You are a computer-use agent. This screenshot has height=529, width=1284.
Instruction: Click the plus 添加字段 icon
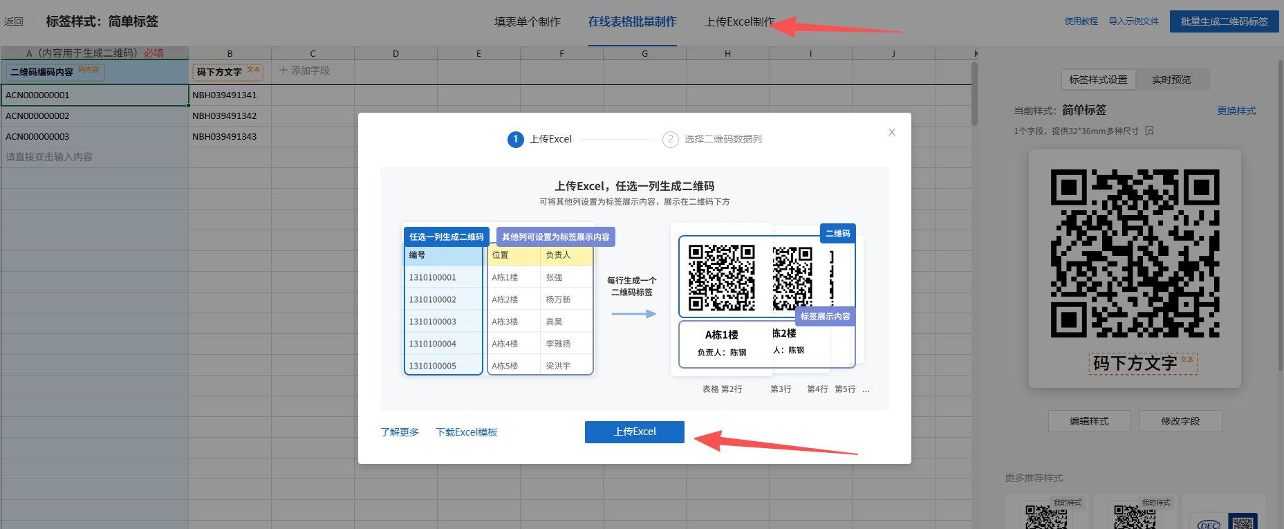click(x=283, y=71)
